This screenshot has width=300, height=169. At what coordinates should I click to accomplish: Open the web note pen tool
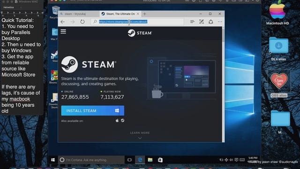click(202, 22)
